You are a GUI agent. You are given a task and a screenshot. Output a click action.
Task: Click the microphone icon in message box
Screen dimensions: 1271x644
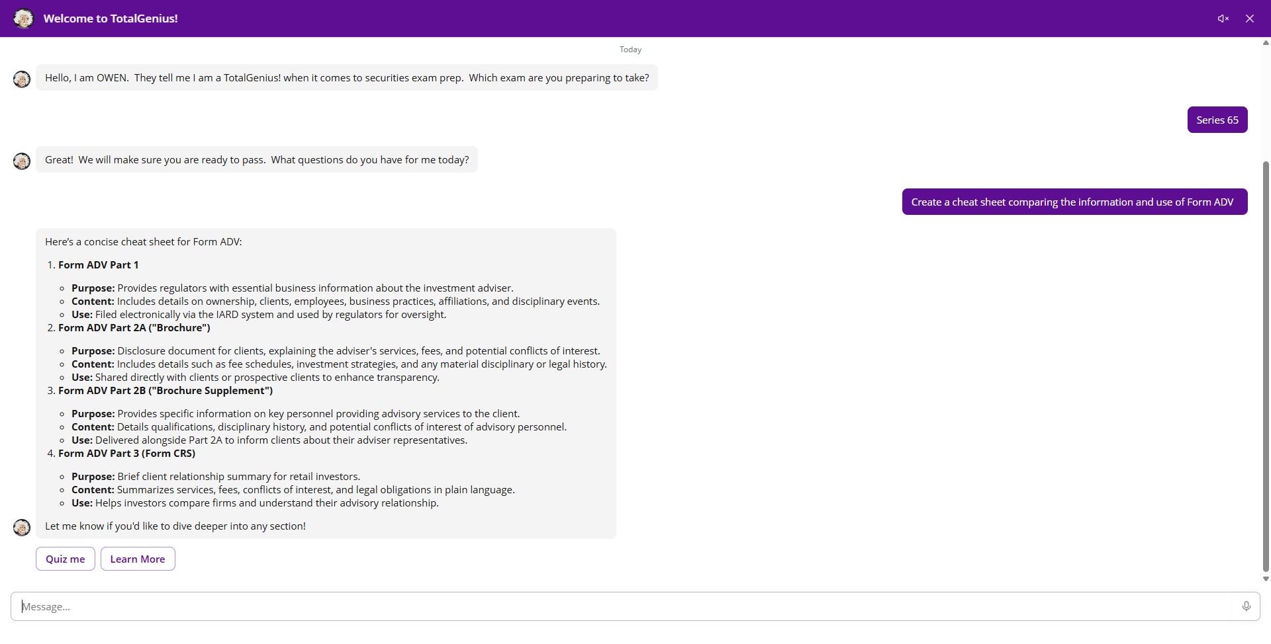(x=1247, y=606)
